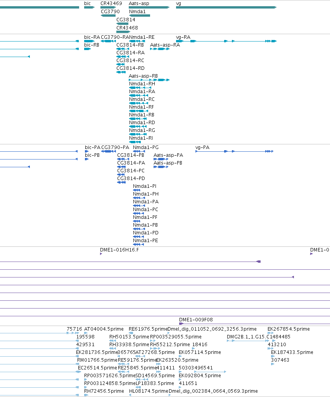Select the CR43469 gene label
The width and height of the screenshot is (330, 397).
coord(111,3)
